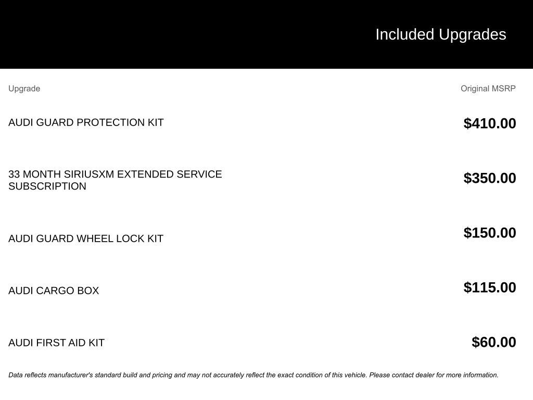Select the 33 Month SiriusXM subscription label
The width and height of the screenshot is (533, 400).
point(115,180)
